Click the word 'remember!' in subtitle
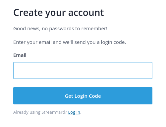 coord(94,29)
